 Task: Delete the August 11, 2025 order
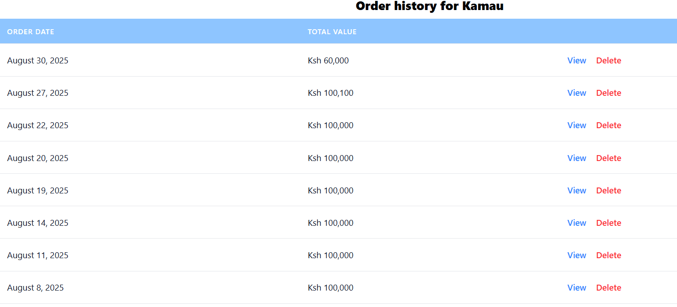608,255
